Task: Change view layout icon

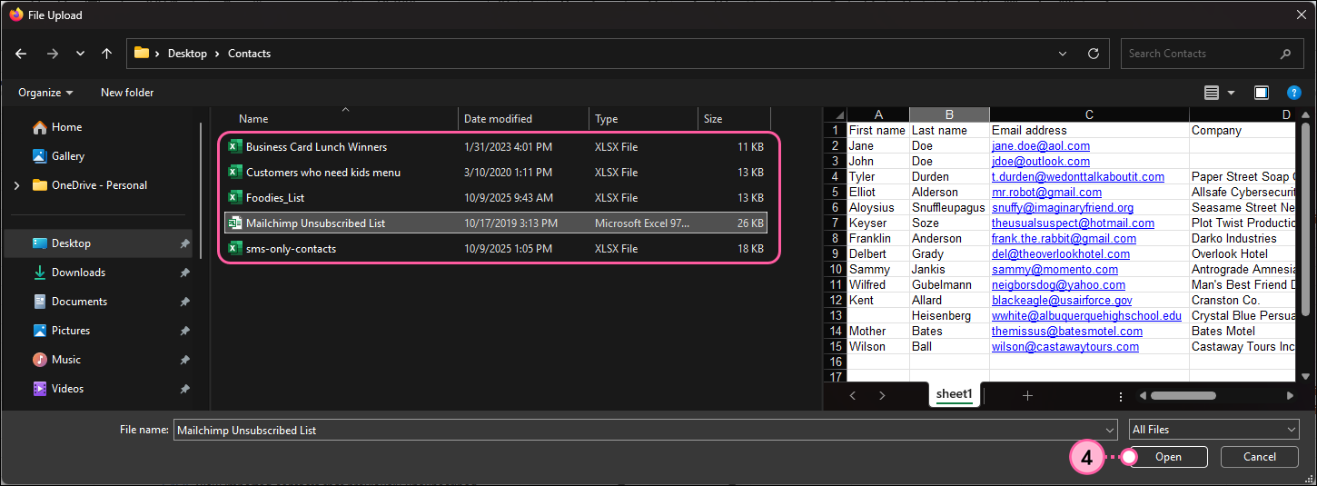Action: point(1211,93)
